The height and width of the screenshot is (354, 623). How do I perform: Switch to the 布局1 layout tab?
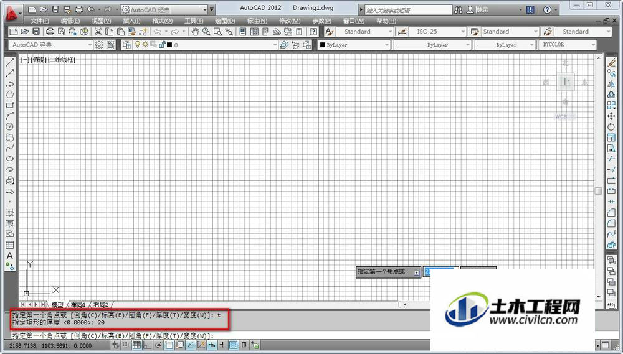coord(78,305)
